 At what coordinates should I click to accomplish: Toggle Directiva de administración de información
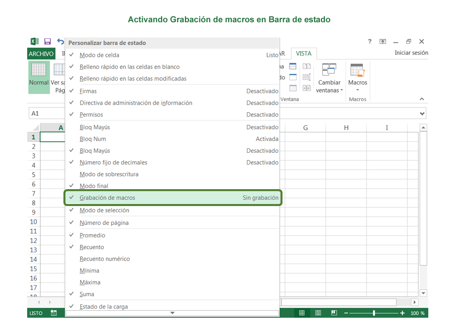[172, 103]
